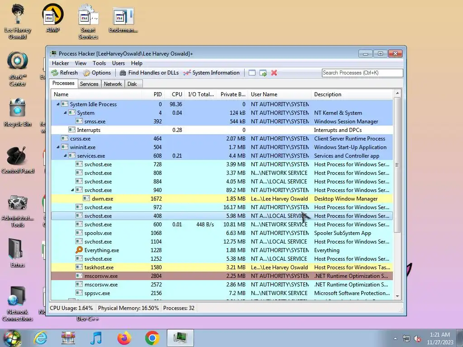
Task: Select xDark Center desktop icon
Action: click(x=18, y=69)
